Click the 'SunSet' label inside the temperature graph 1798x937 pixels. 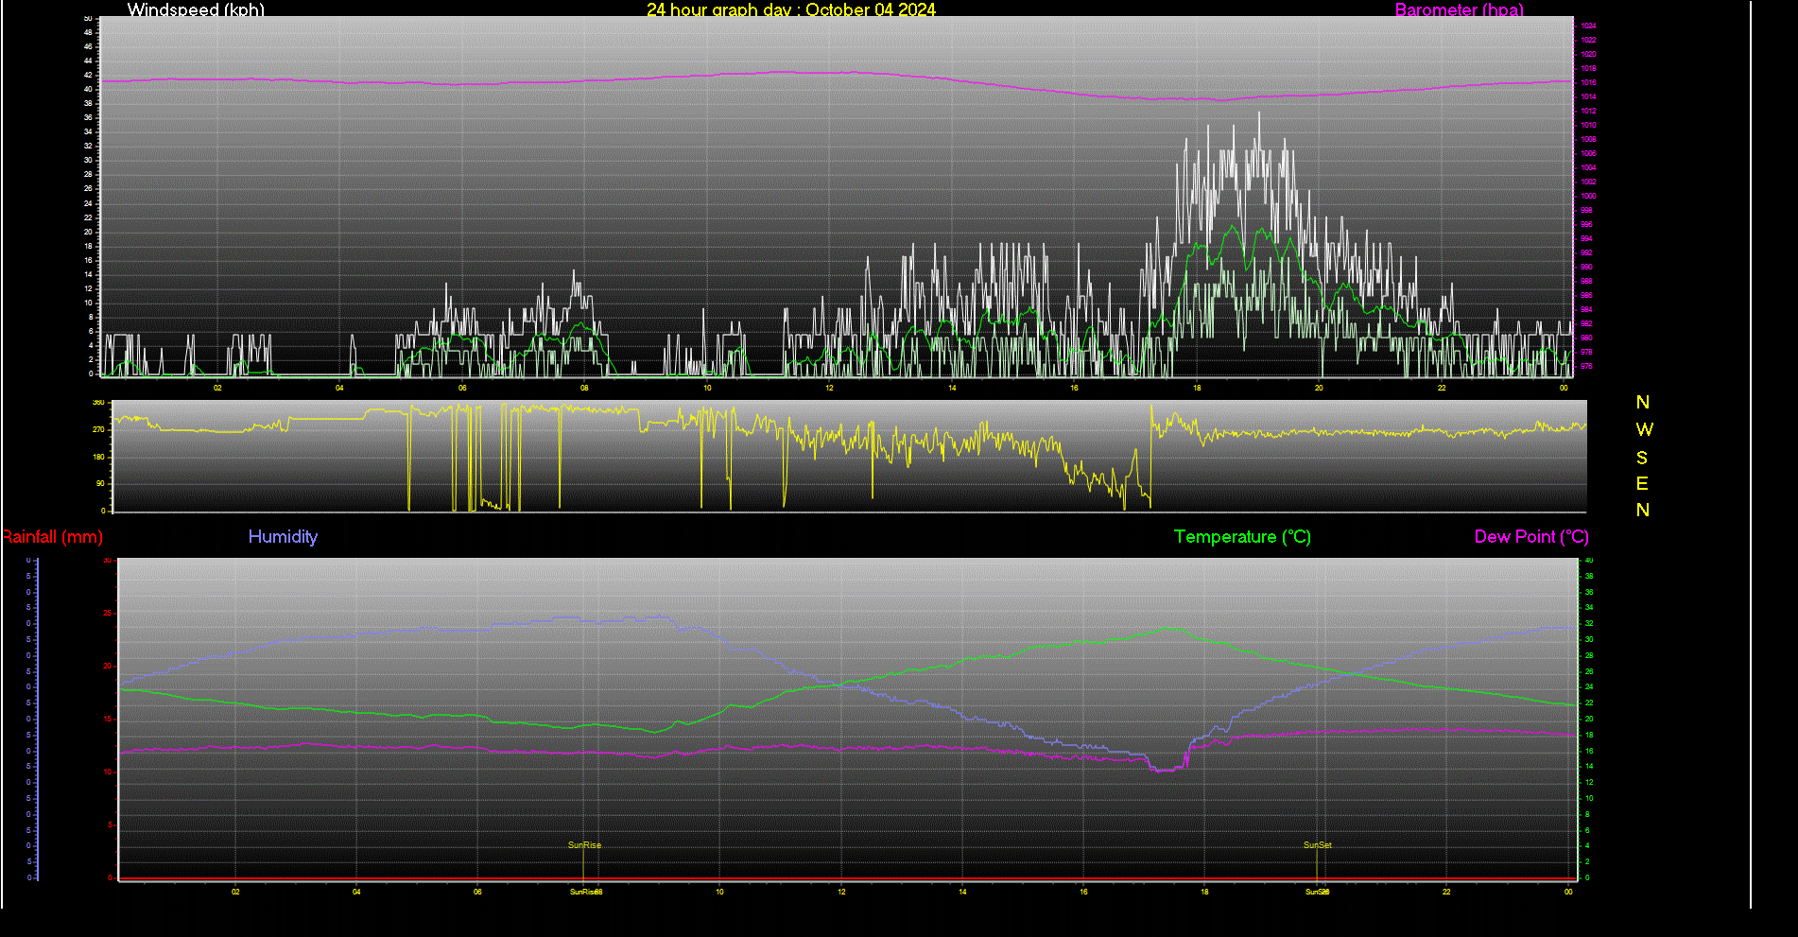point(1317,845)
